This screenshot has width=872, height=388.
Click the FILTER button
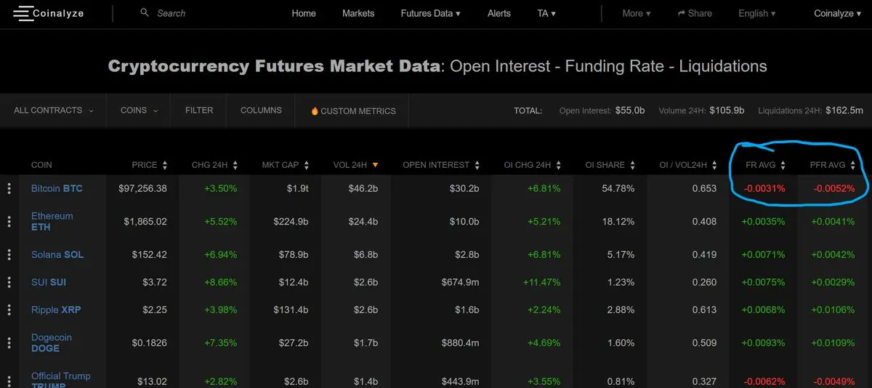point(199,110)
